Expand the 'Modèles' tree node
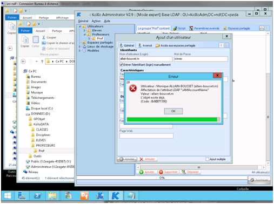 pos(79,51)
